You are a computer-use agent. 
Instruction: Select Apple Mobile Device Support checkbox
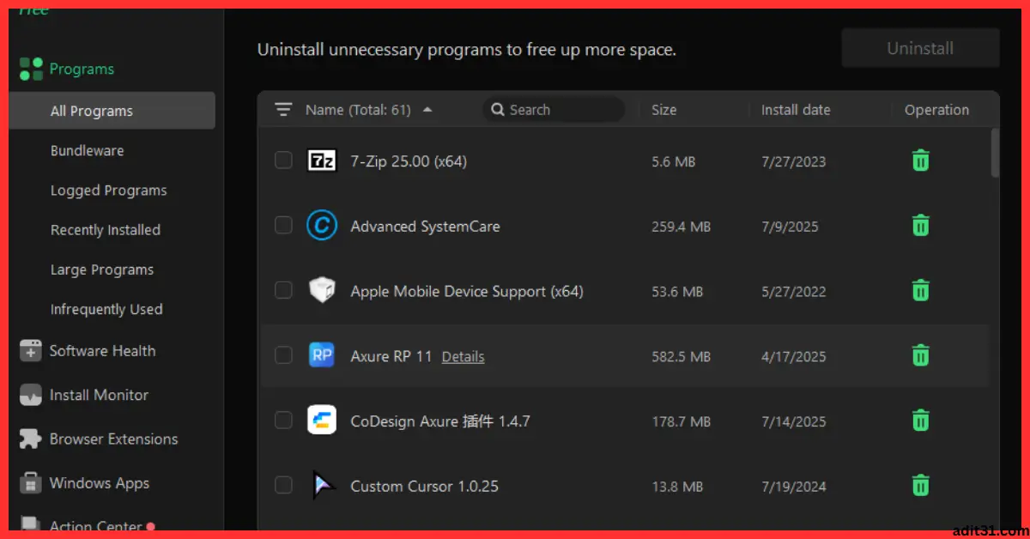coord(283,291)
